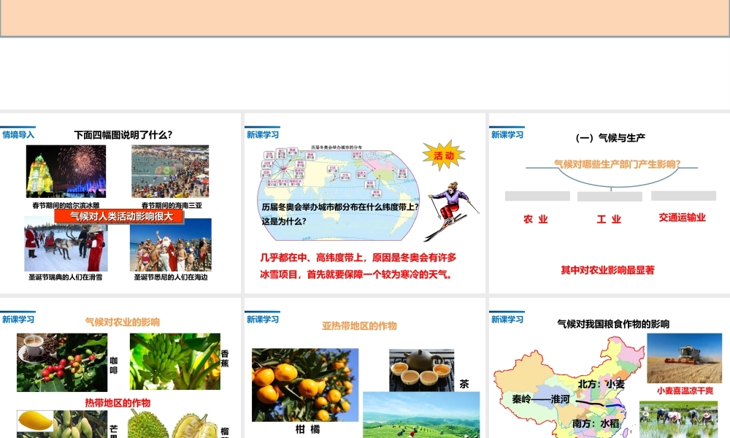Select the orange title 亚热带地区的作物
Image resolution: width=730 pixels, height=438 pixels.
point(359,326)
